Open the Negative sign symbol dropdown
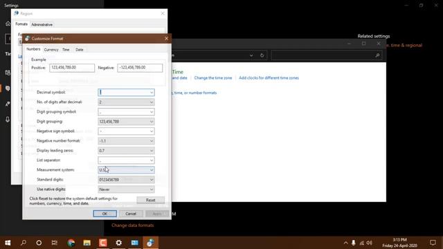Viewport: 443px width, 249px height. tap(126, 131)
